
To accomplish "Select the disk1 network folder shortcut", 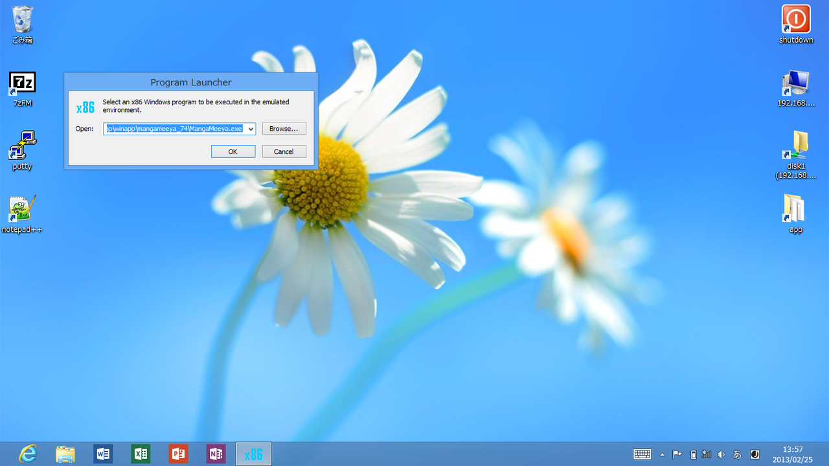I will [x=796, y=155].
